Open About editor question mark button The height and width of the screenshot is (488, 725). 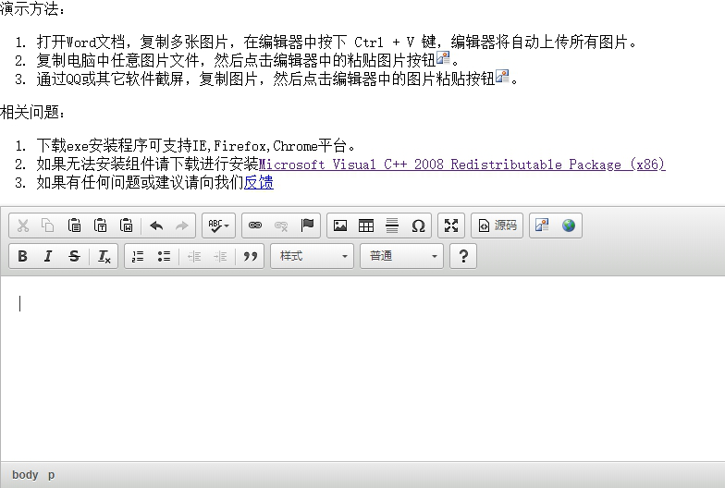tap(463, 256)
